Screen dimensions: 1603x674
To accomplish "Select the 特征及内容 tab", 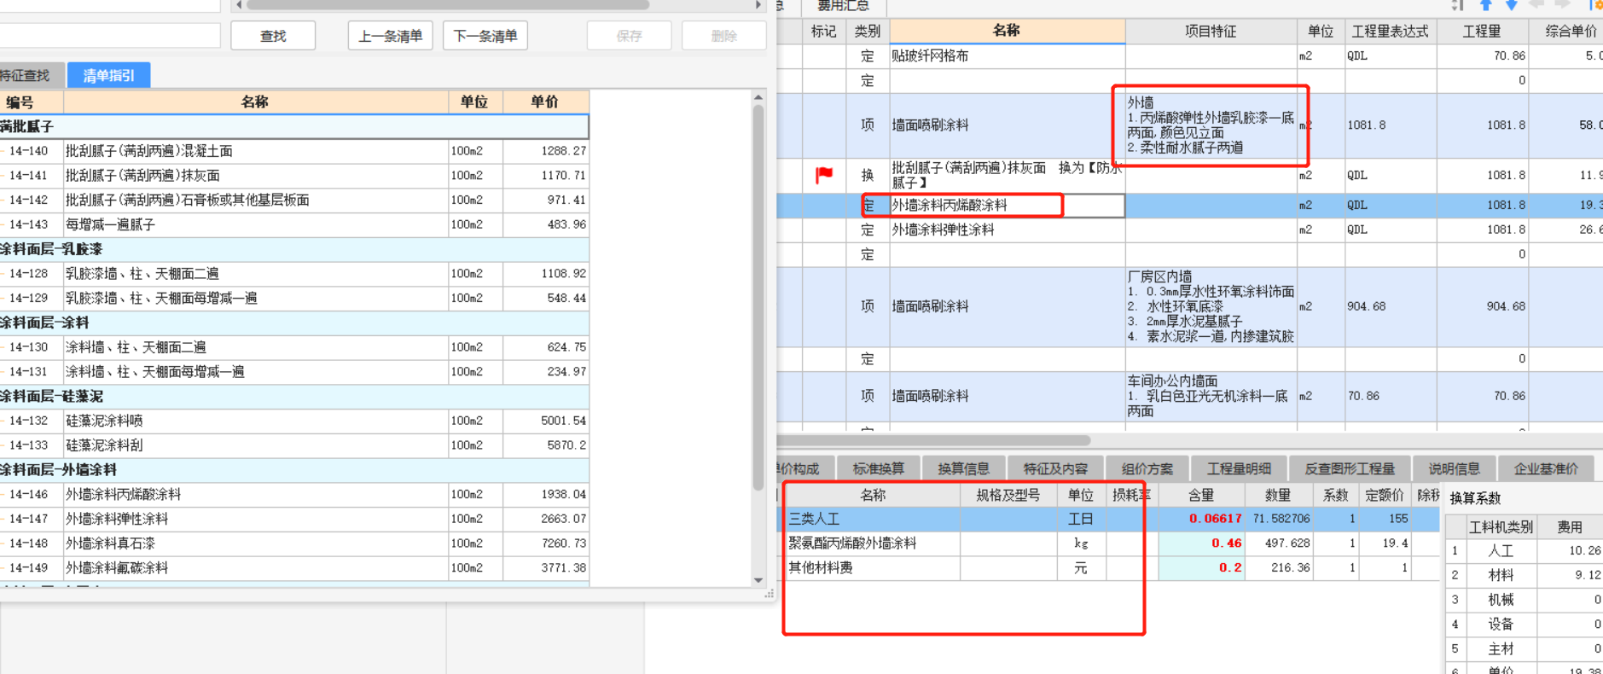I will click(1056, 468).
